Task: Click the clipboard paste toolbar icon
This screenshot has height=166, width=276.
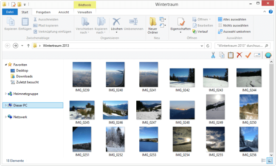Action: (231, 55)
